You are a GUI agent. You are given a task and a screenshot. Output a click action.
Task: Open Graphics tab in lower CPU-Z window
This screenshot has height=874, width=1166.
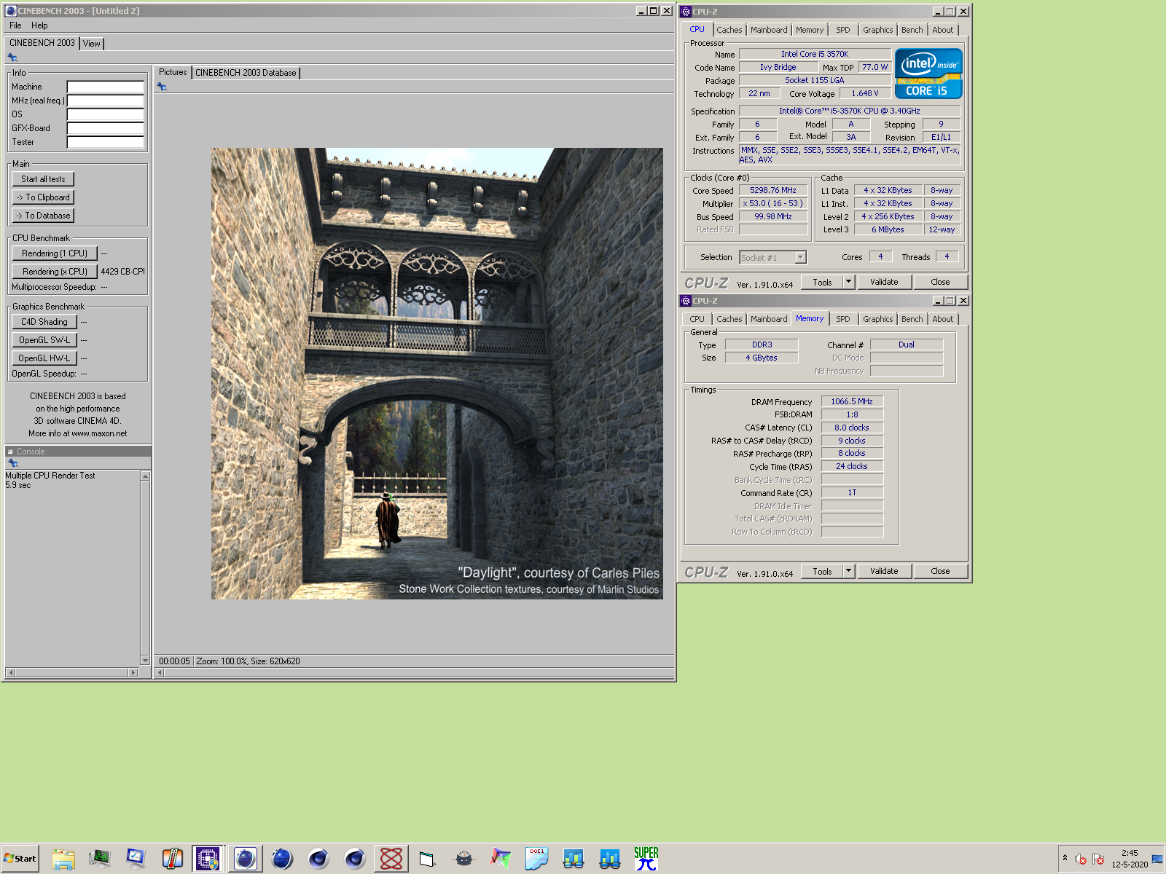(877, 319)
